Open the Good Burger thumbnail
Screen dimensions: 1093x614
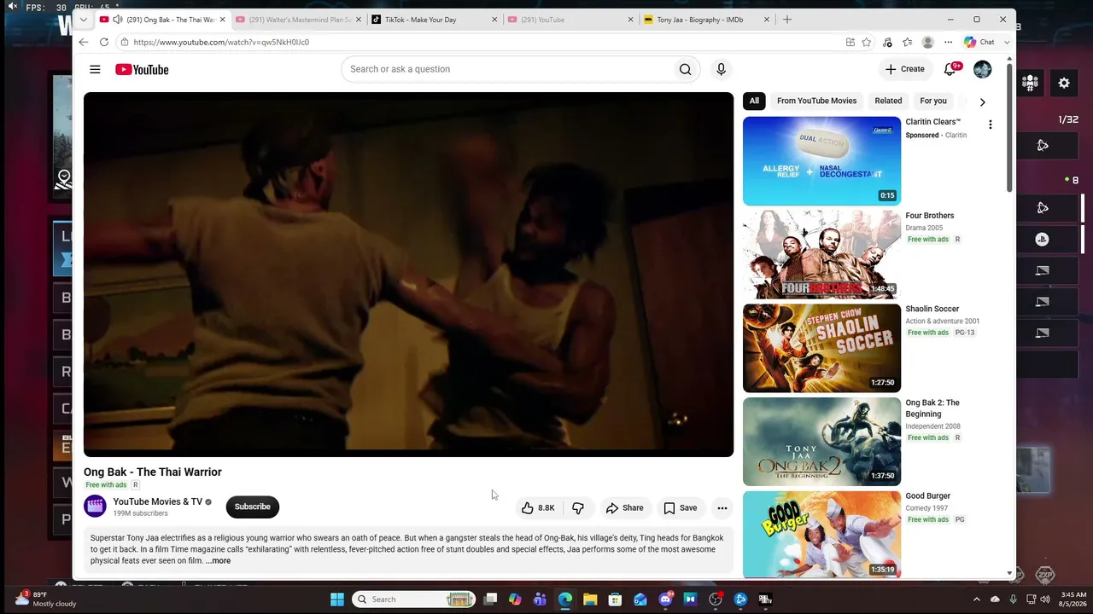click(821, 535)
